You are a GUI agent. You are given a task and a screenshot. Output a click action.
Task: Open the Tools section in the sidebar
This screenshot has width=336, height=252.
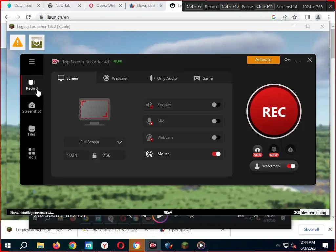pos(31,154)
